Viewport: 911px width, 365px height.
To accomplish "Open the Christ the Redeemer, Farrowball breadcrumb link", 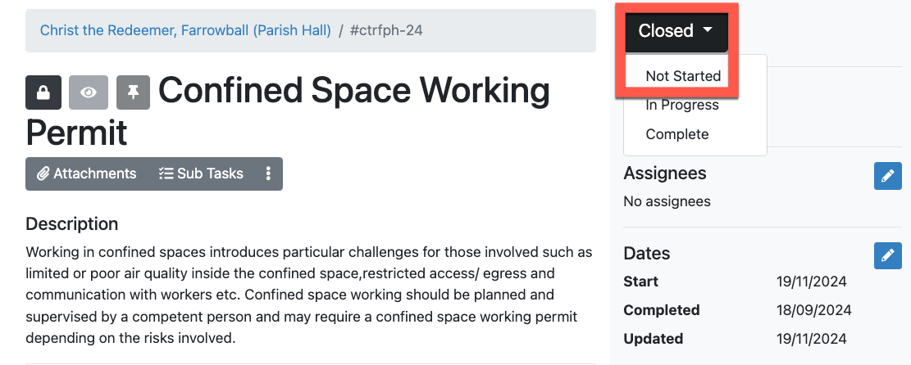I will tap(185, 31).
